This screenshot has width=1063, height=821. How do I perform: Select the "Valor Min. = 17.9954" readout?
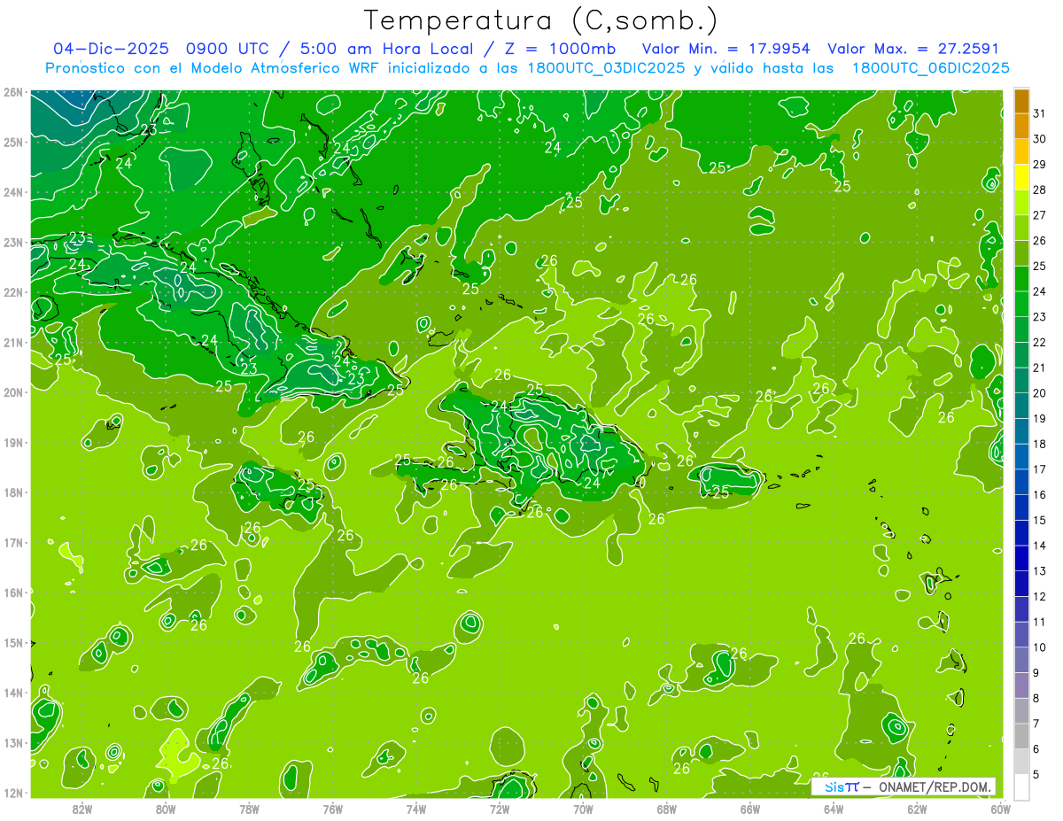coord(726,49)
